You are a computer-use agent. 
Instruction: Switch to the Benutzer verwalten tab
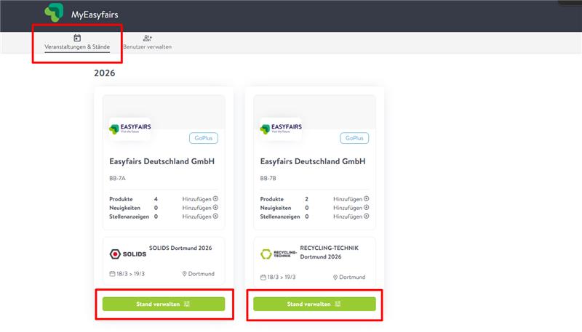coord(148,47)
